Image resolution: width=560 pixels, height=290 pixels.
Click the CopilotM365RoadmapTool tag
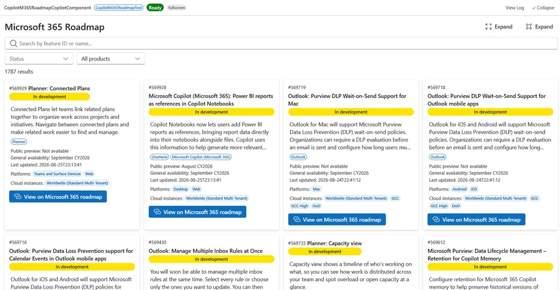118,8
